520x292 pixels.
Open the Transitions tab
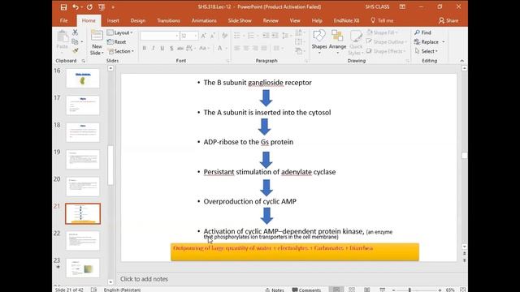[x=168, y=20]
